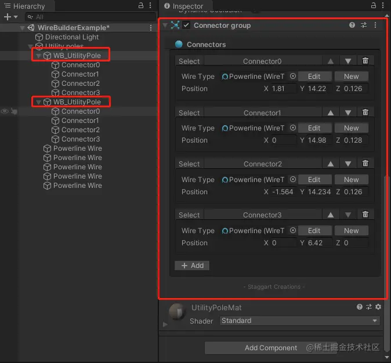Image resolution: width=391 pixels, height=363 pixels.
Task: Click the Connector group component icon
Action: click(x=175, y=25)
